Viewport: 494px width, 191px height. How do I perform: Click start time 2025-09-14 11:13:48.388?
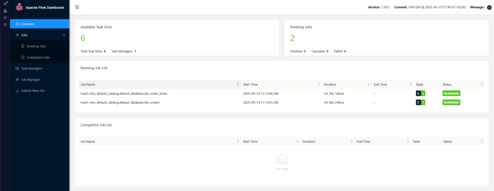261,94
